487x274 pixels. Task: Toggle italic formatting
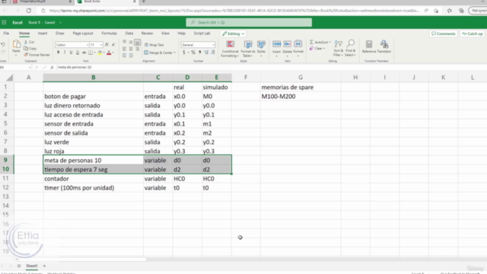[x=65, y=53]
